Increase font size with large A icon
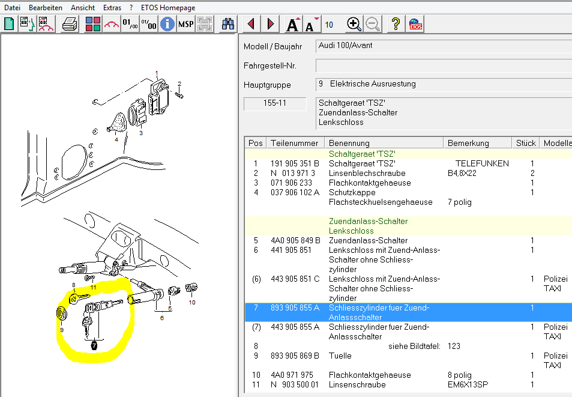572x397 pixels. 292,25
